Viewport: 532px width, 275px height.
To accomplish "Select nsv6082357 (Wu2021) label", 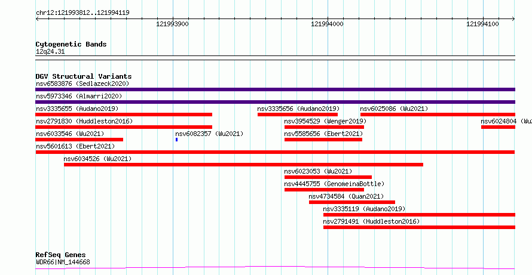I will click(209, 134).
